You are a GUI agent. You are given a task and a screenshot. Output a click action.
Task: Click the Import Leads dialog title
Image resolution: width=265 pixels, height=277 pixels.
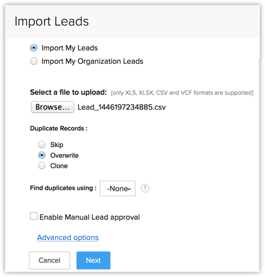(x=52, y=21)
